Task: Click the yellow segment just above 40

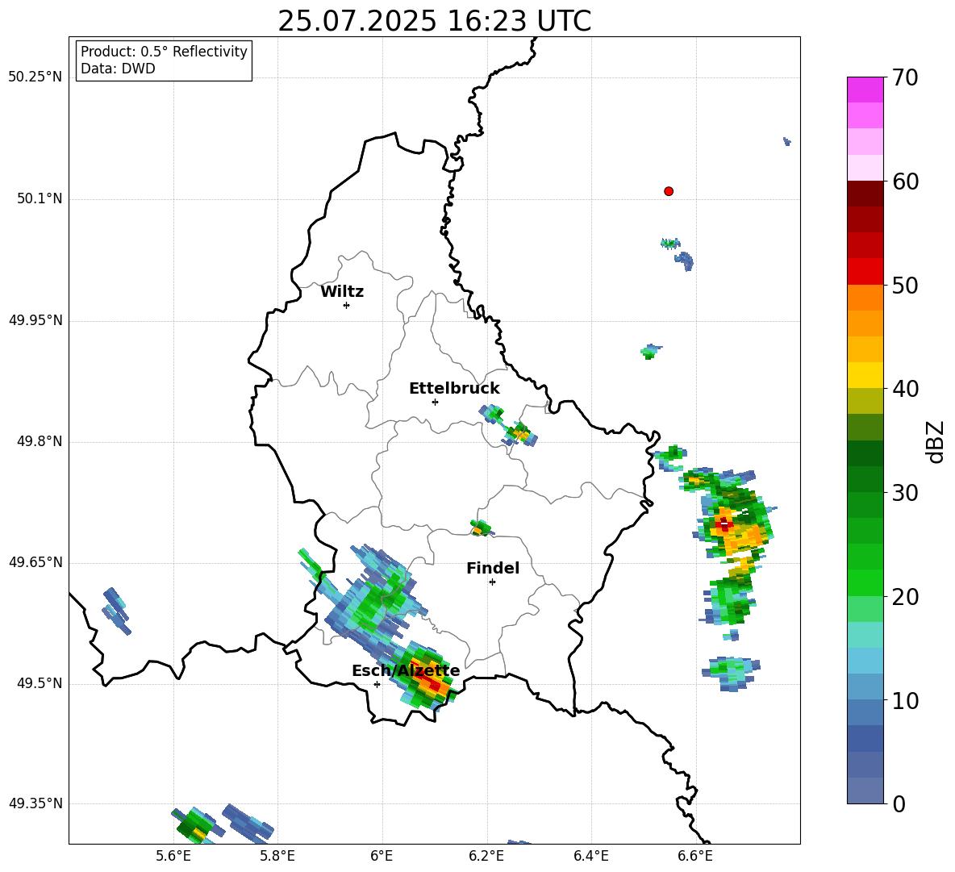Action: click(x=865, y=375)
